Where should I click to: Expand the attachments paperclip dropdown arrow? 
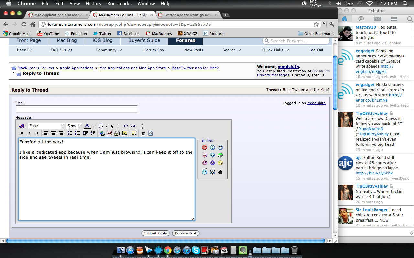pos(118,126)
